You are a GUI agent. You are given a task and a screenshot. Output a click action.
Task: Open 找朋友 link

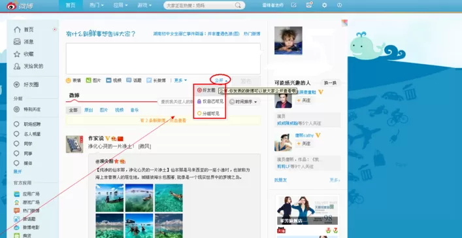[280, 180]
